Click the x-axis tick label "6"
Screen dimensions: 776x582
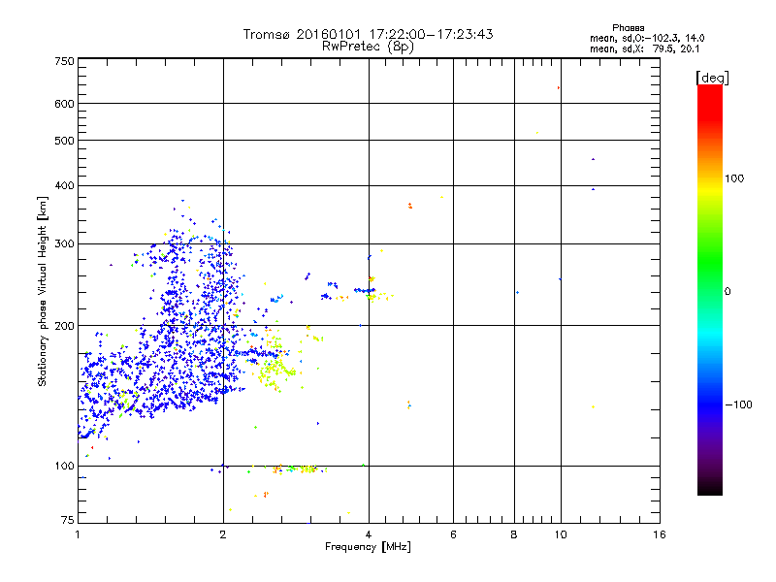(453, 534)
